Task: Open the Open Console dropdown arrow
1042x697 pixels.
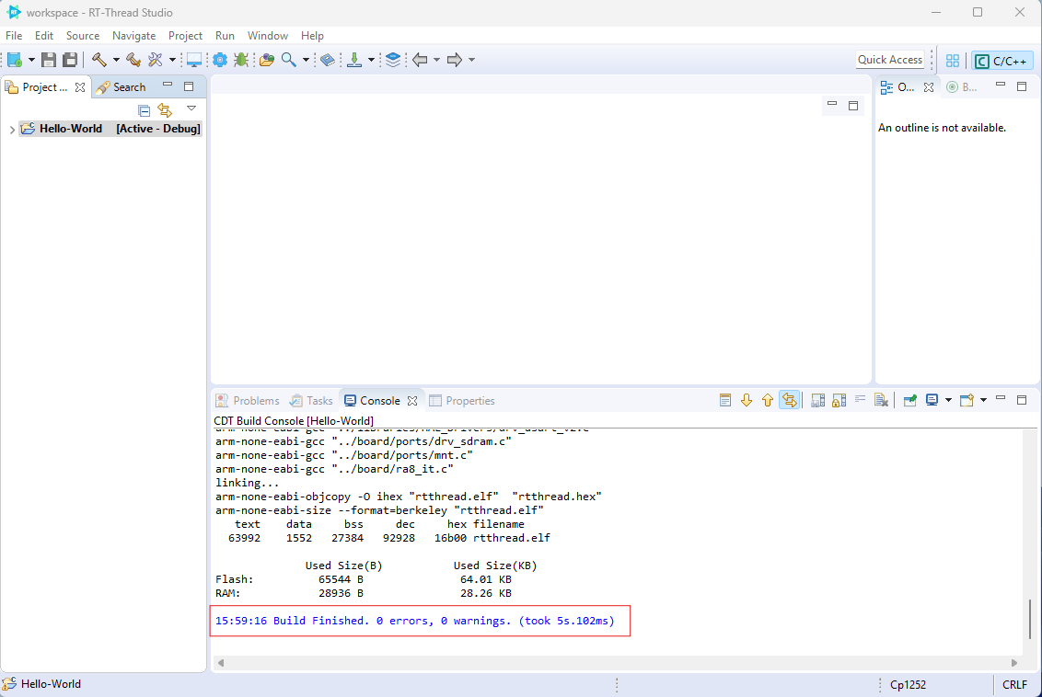Action: [x=981, y=400]
